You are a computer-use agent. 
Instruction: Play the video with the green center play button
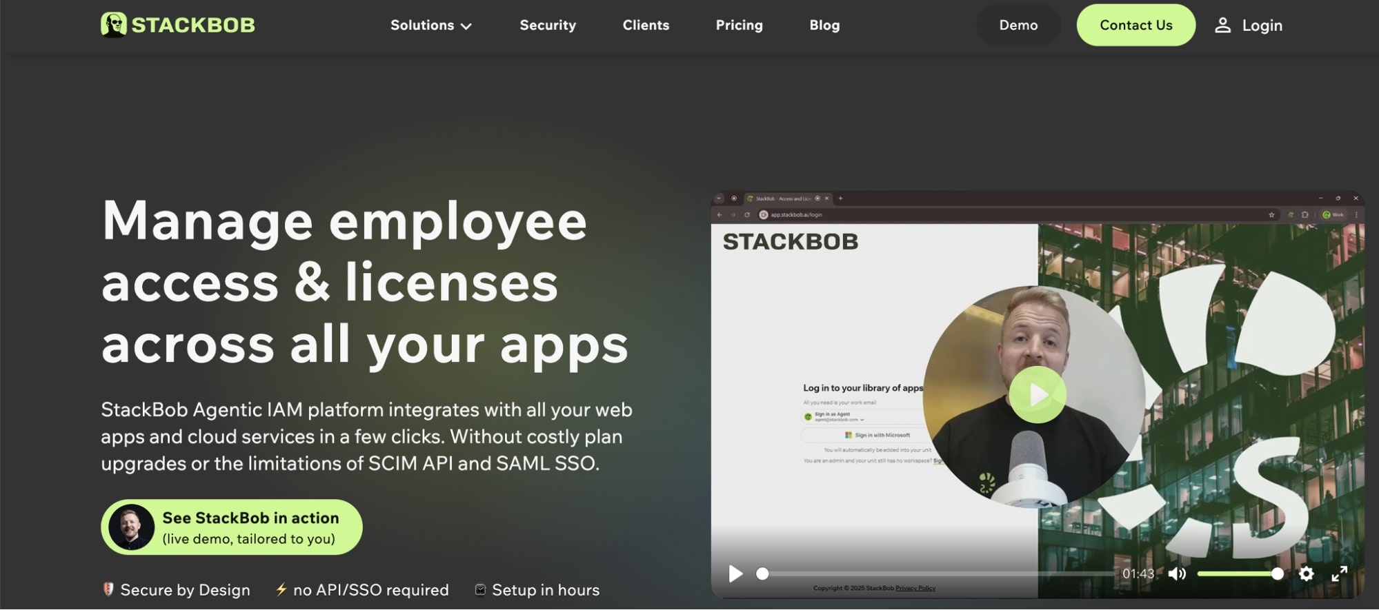1038,395
